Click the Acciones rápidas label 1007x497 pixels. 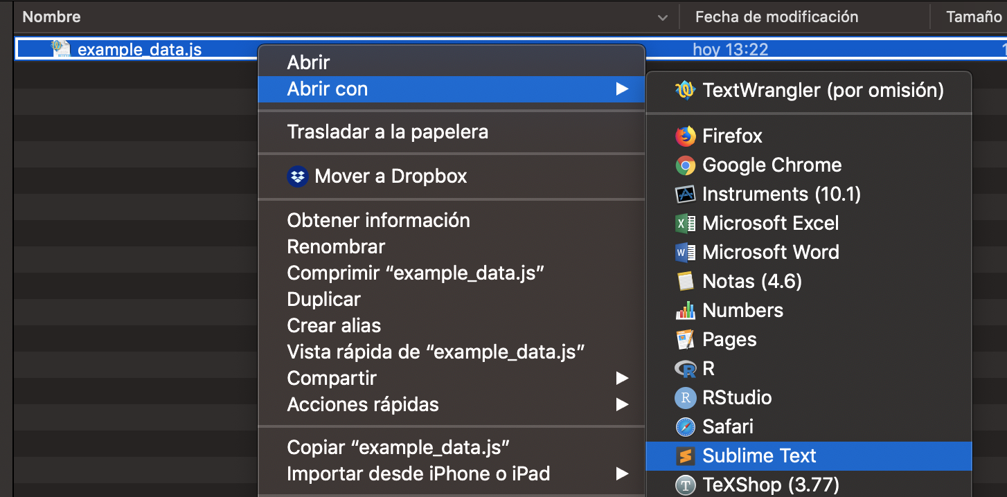(363, 405)
